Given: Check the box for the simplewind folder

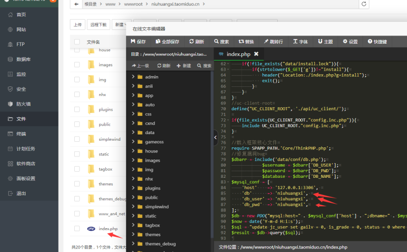Looking at the screenshot, I should point(77,139).
